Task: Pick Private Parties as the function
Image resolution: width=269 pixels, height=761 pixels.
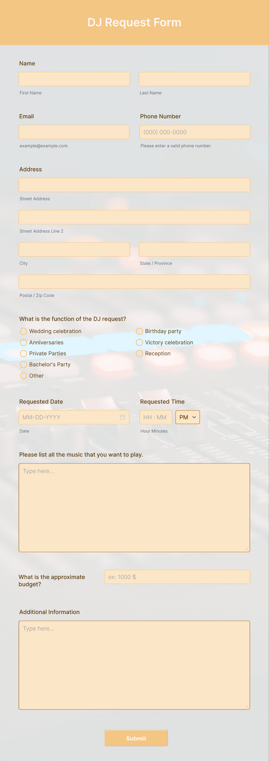Action: click(24, 353)
